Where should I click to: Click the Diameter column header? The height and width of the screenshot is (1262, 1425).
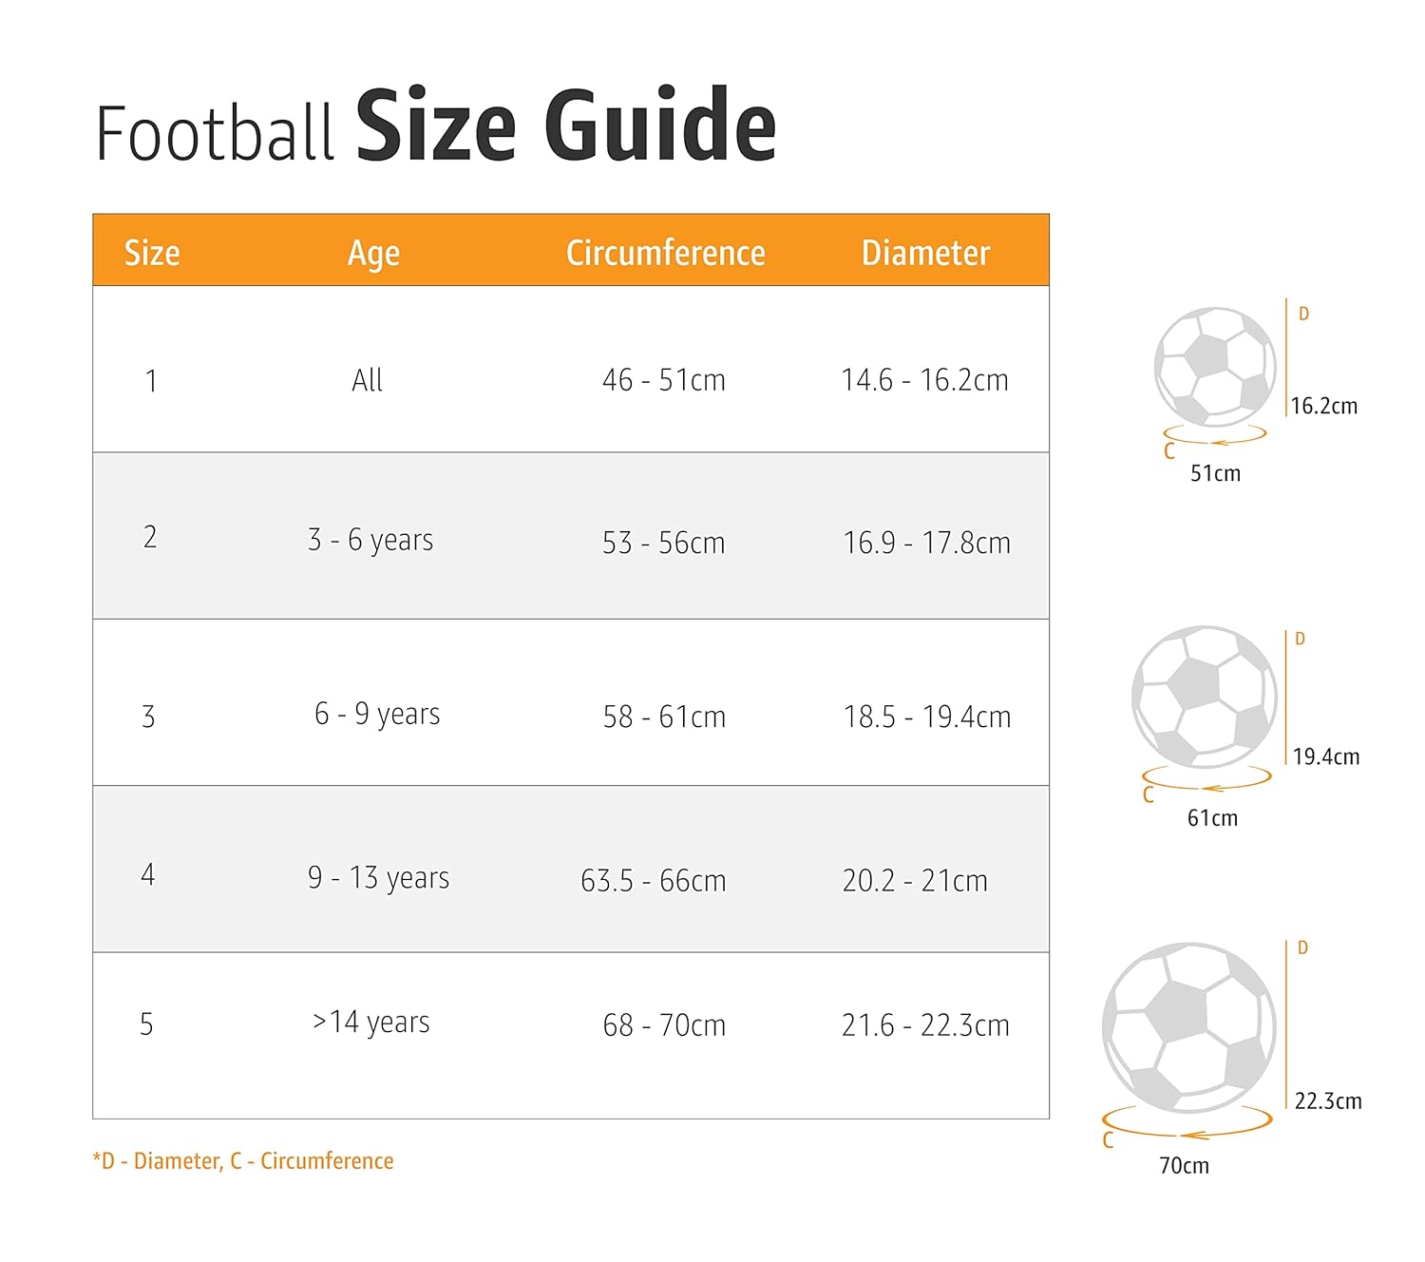click(x=925, y=253)
